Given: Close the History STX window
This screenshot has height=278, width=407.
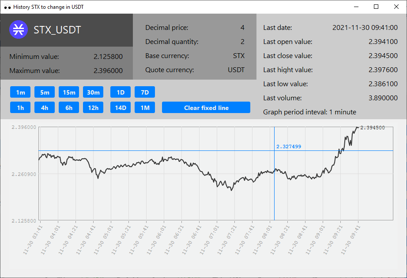Looking at the screenshot, I should tap(396, 7).
